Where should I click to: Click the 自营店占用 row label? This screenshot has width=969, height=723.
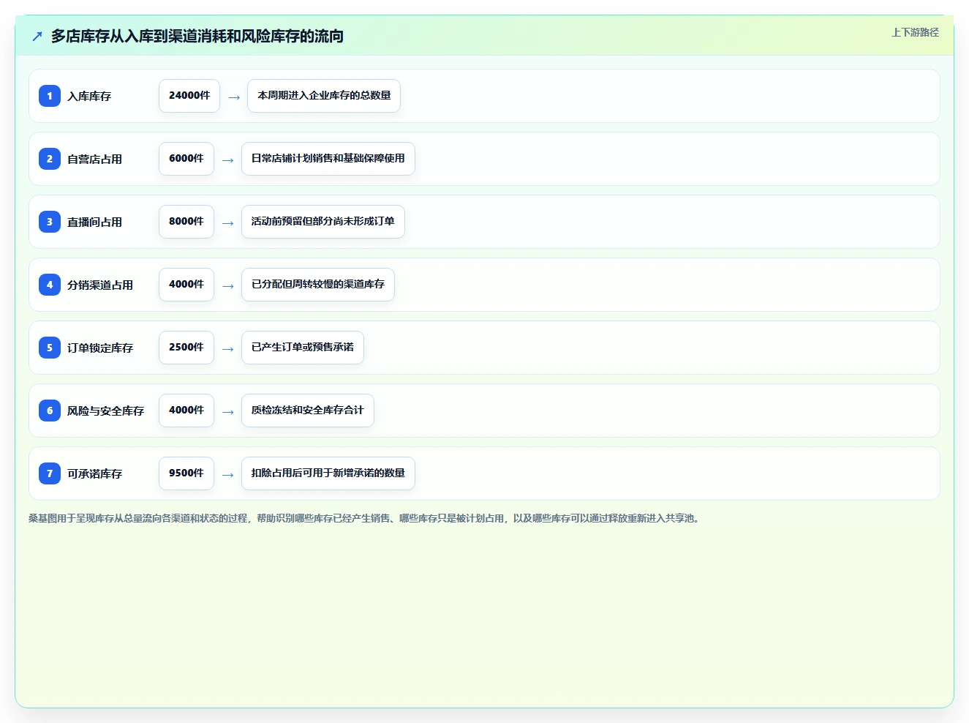pyautogui.click(x=94, y=159)
